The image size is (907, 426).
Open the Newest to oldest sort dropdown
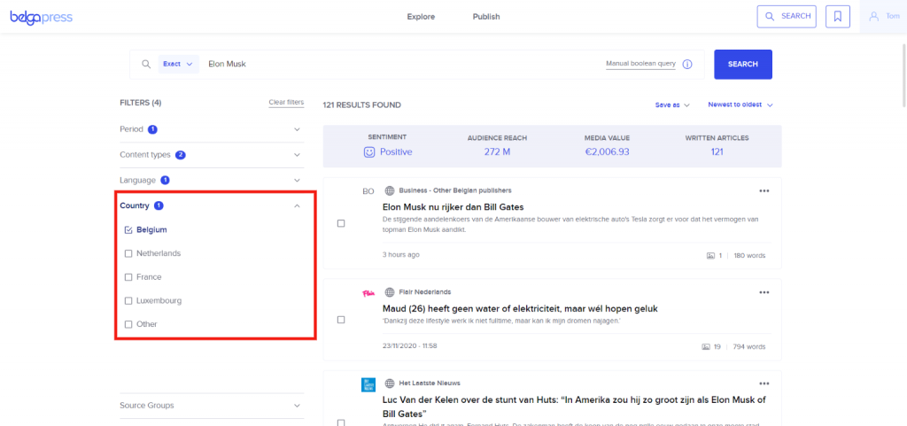[x=740, y=105]
